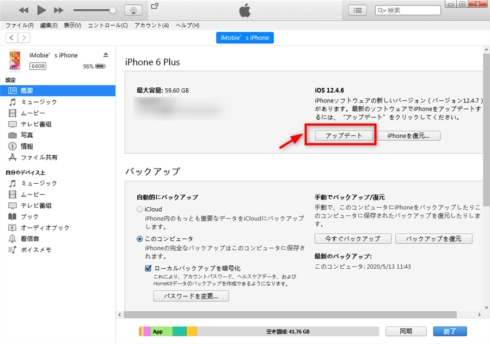Click the back navigation chevron
The image size is (490, 344).
pyautogui.click(x=12, y=38)
